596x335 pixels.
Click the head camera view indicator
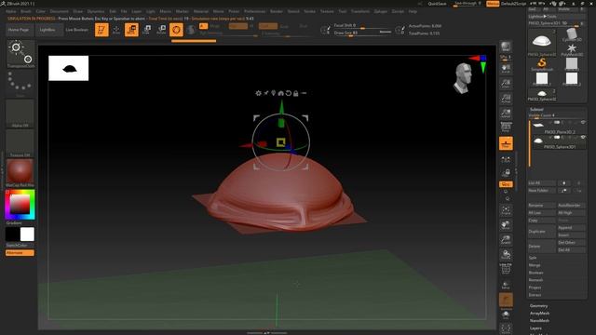tap(463, 78)
